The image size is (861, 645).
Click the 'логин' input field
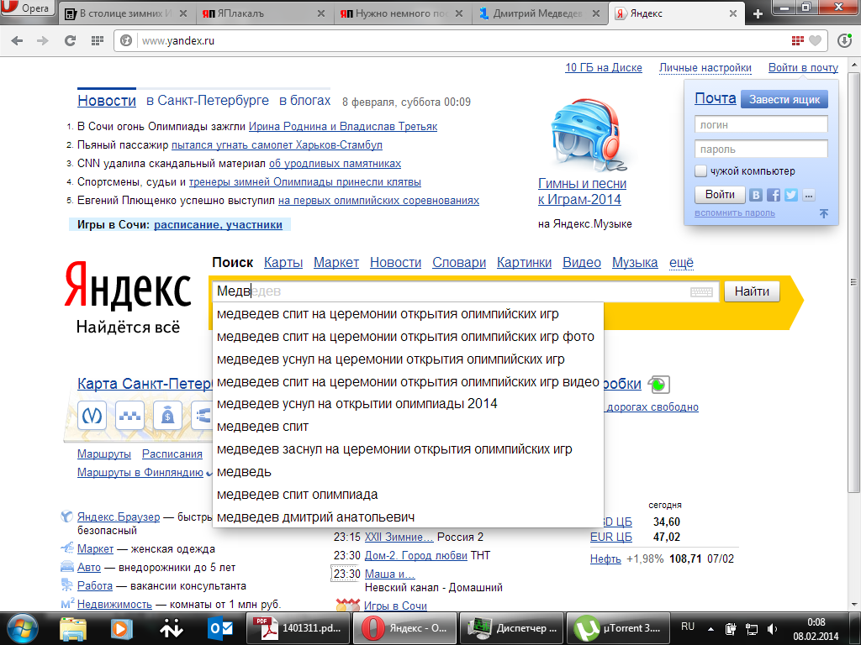[x=761, y=124]
